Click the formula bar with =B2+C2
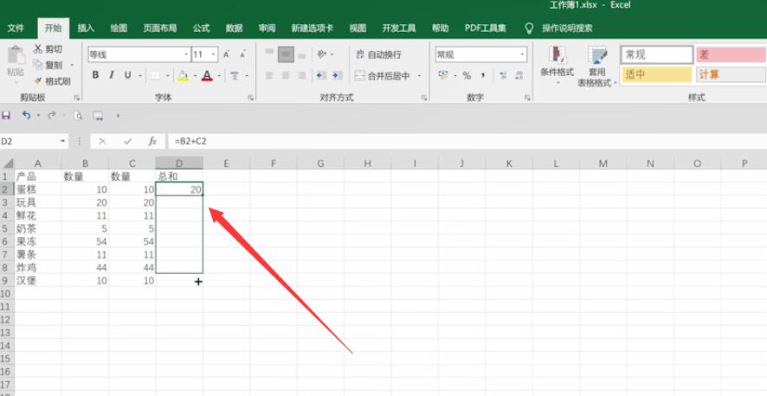The image size is (767, 396). click(467, 142)
